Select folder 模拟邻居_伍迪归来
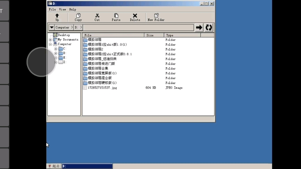Image resolution: width=301 pixels, height=169 pixels. point(102,59)
